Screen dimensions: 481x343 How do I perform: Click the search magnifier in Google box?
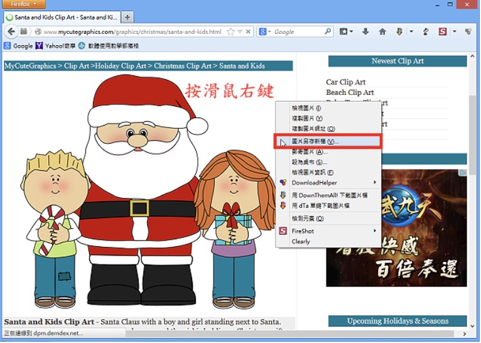click(x=328, y=31)
